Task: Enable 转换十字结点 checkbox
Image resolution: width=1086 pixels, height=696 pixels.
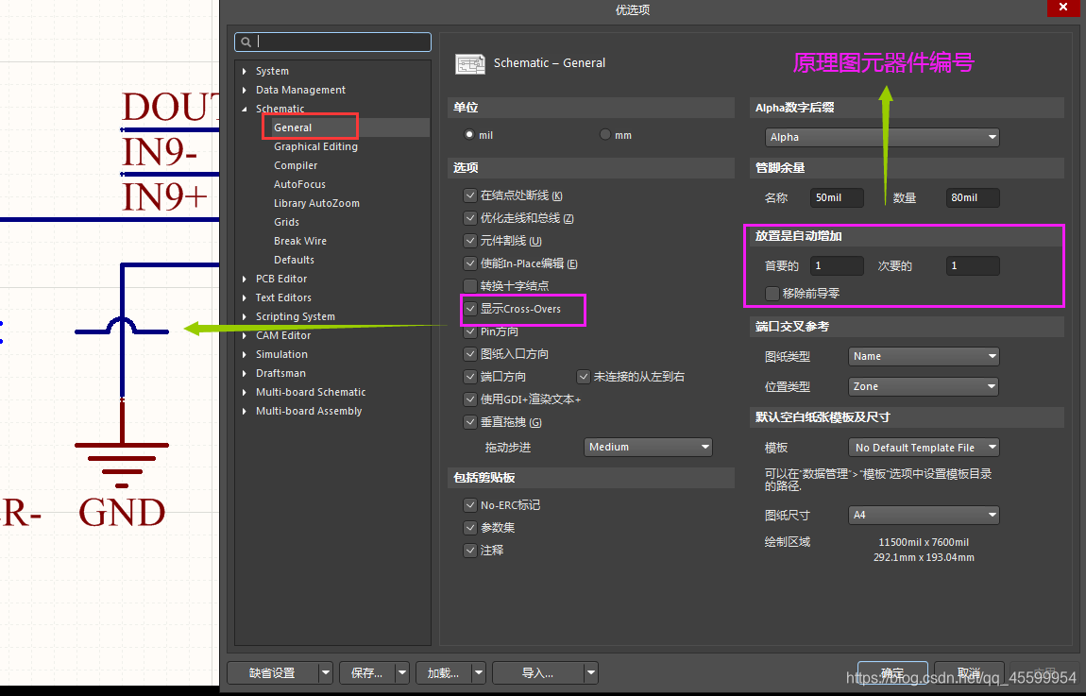Action: [470, 286]
